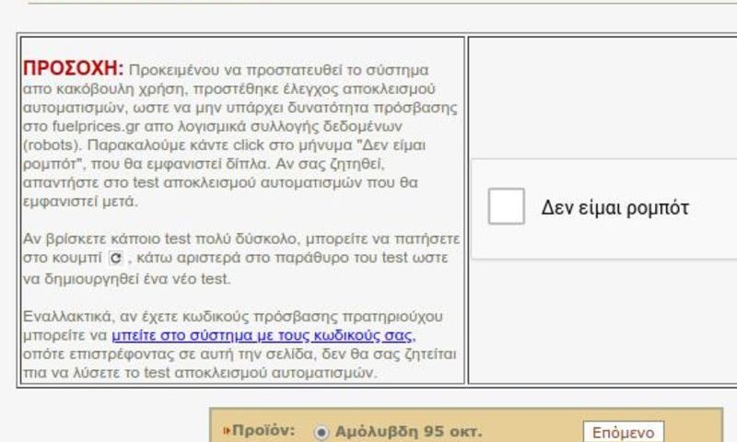Screen dimensions: 737x442
Task: Select the Αμόλυβδη 95 οκτ. radio button
Action: 322,432
